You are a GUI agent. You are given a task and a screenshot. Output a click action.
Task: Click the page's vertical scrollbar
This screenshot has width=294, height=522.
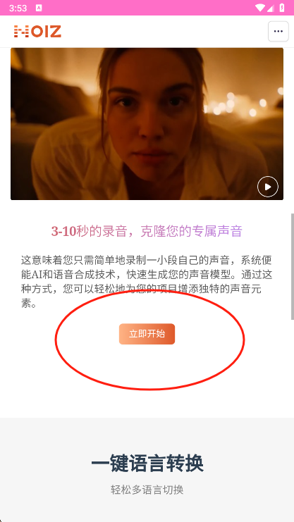click(x=293, y=266)
